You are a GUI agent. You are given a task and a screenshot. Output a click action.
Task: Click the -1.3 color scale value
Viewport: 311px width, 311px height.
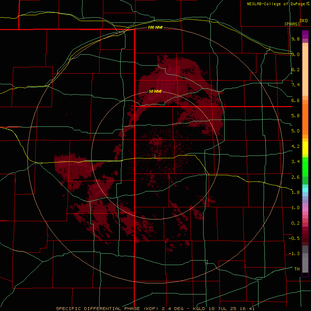click(294, 254)
